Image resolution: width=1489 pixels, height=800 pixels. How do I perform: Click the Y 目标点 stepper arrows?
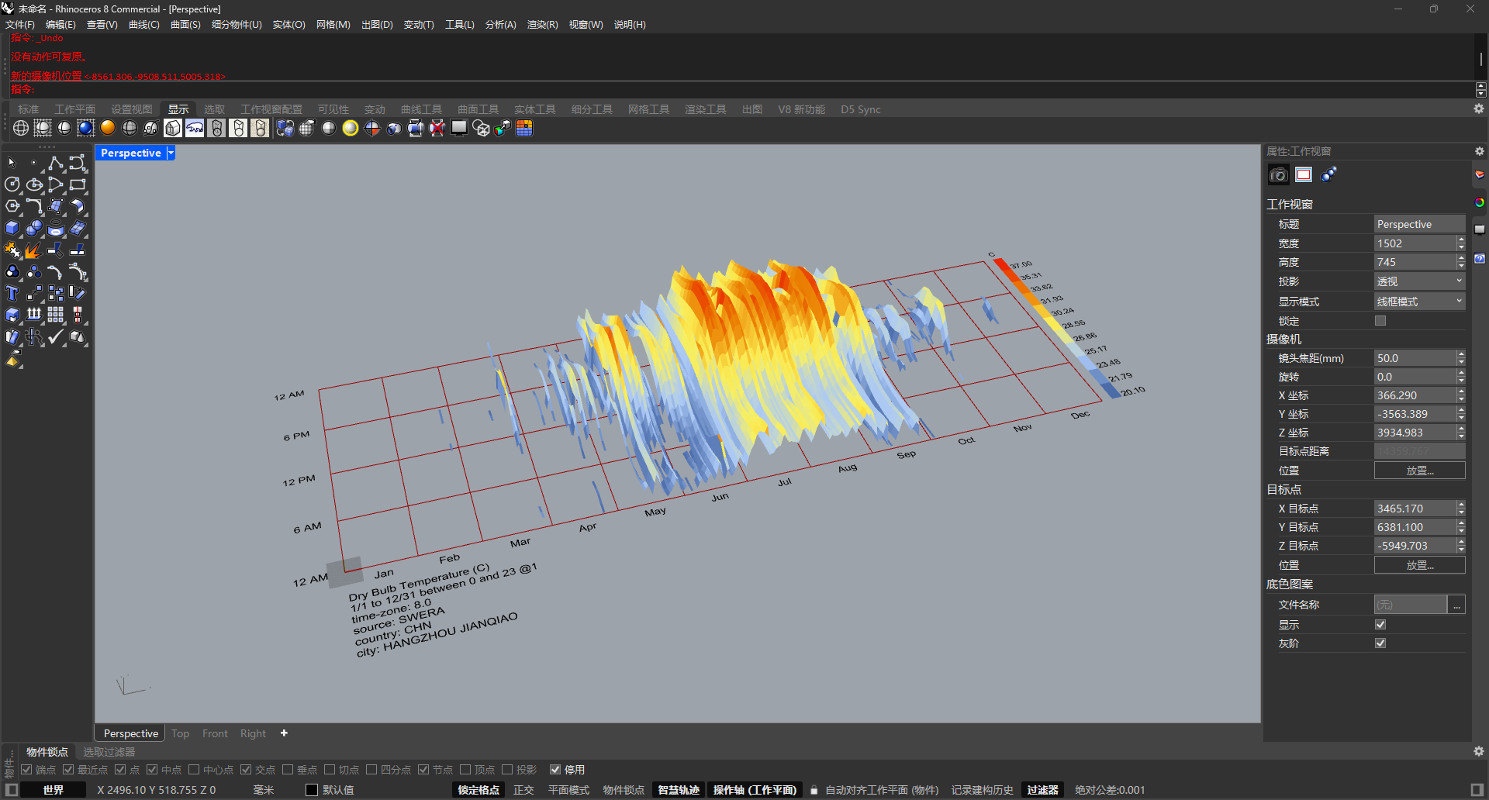(x=1461, y=527)
